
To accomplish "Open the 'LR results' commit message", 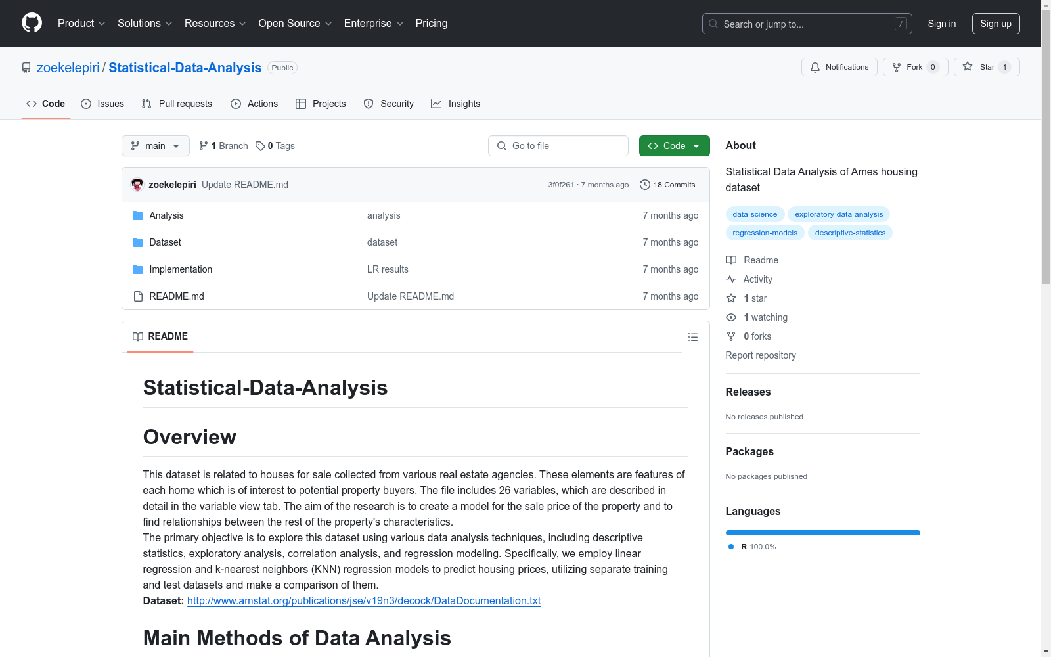I will click(x=388, y=269).
